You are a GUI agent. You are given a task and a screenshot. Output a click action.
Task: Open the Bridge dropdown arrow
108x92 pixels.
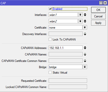(x=85, y=67)
